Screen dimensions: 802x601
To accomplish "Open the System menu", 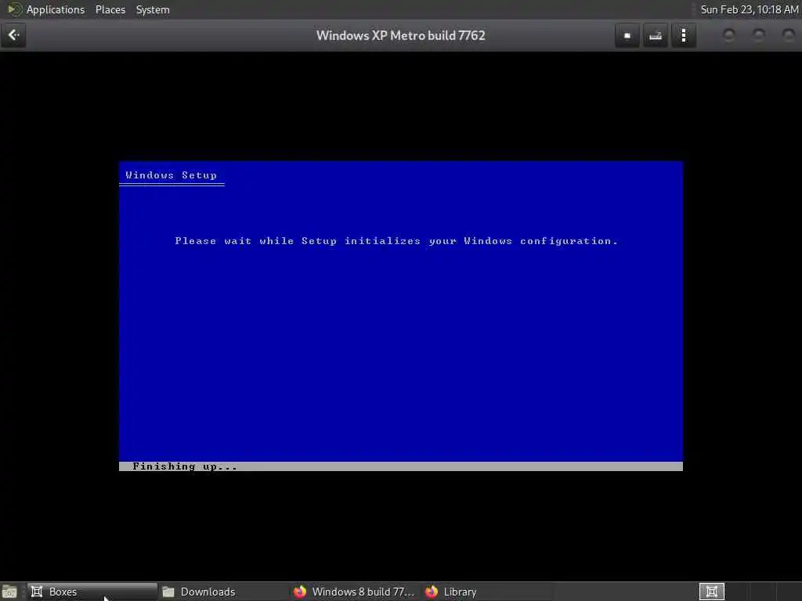I will point(153,9).
